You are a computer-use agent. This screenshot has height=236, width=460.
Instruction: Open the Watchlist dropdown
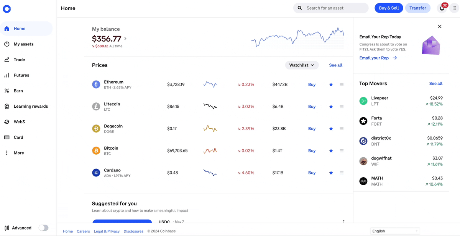[302, 65]
